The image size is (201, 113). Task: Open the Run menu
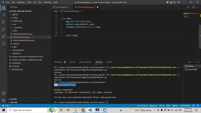[40, 2]
